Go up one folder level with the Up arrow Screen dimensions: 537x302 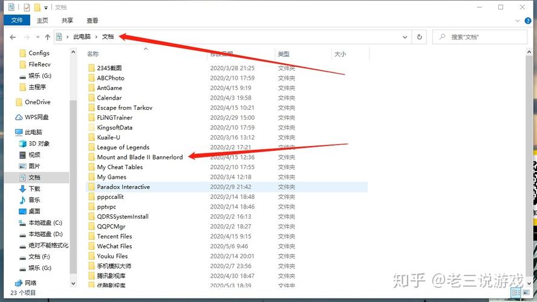pyautogui.click(x=47, y=37)
